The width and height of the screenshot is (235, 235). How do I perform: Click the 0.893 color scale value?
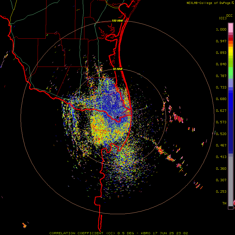click(221, 52)
